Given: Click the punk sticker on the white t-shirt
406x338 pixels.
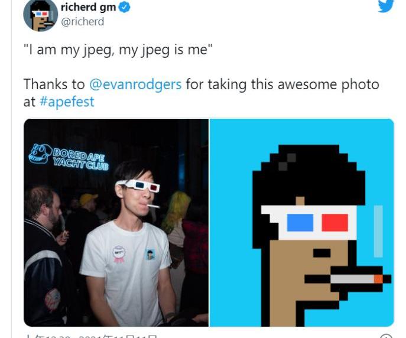Looking at the screenshot, I should point(150,255).
